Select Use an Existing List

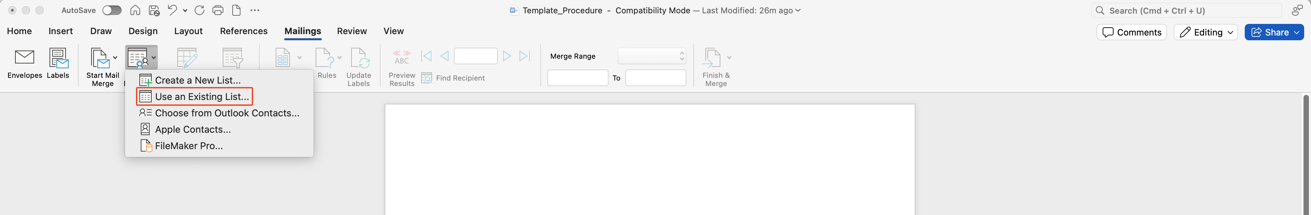202,97
